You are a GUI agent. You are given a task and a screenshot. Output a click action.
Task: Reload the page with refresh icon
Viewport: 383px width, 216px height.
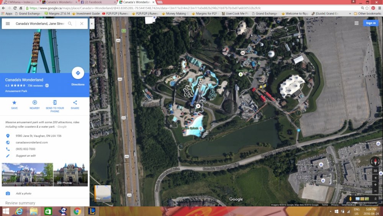[x=15, y=8]
